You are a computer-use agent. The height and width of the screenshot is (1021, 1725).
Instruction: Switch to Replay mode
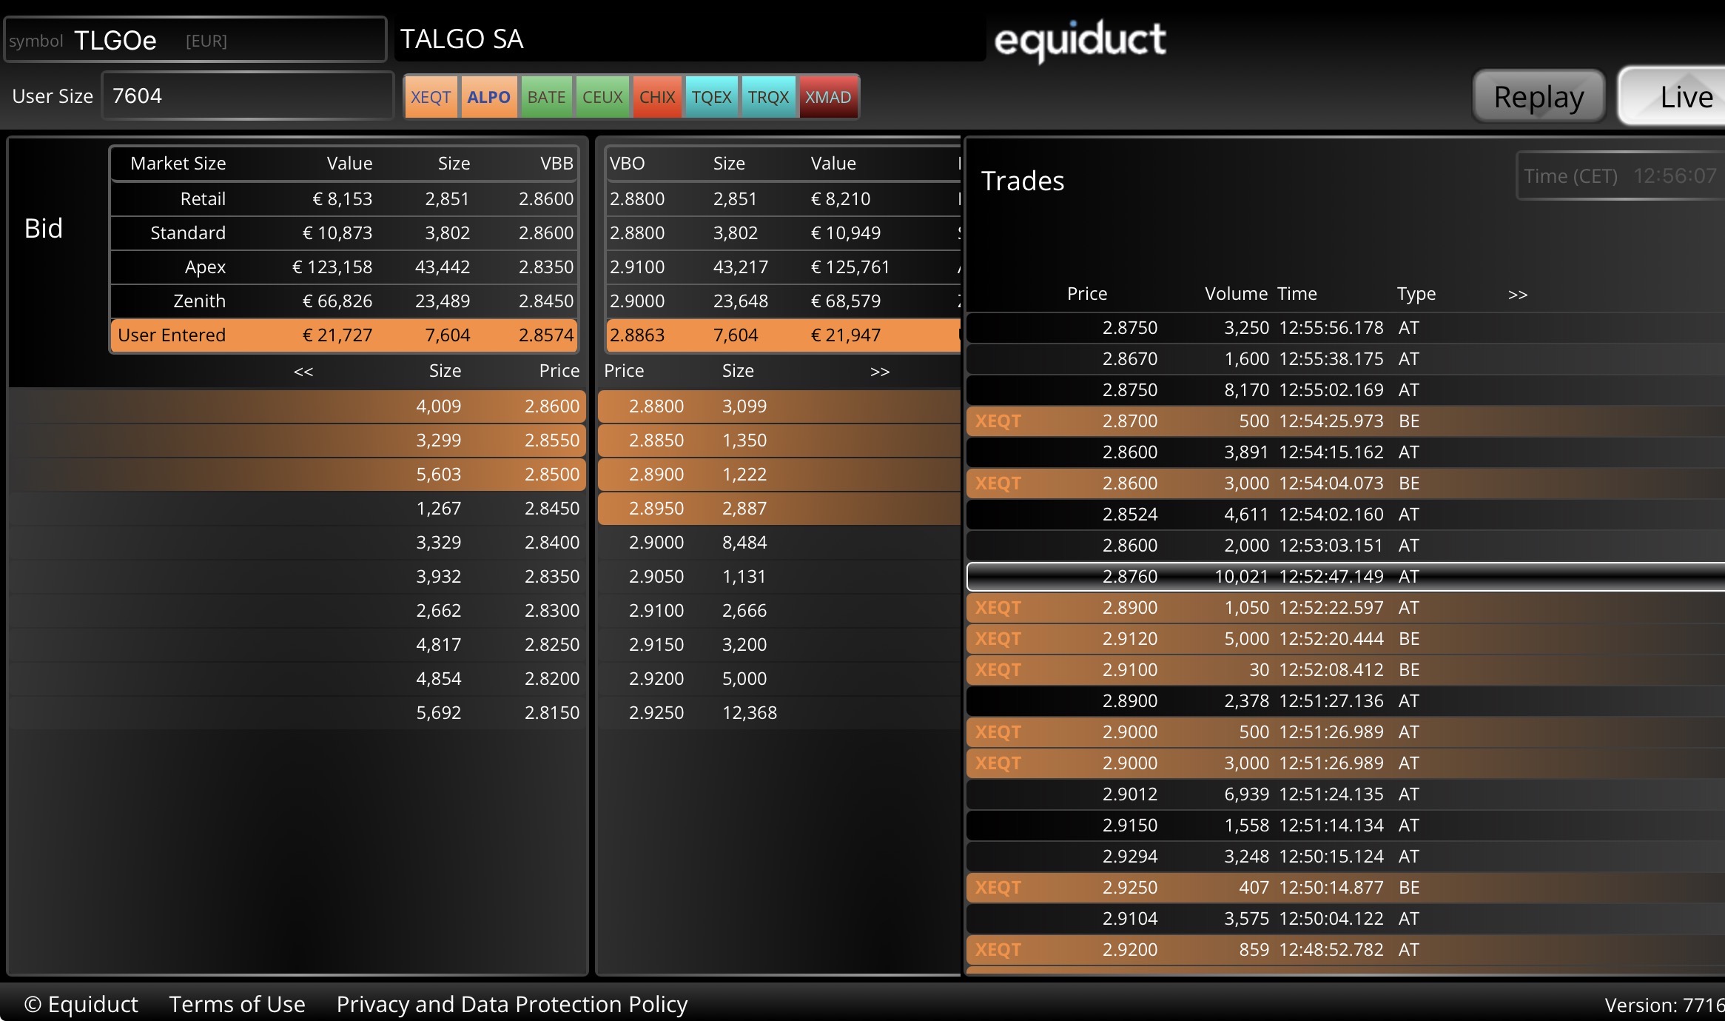(1538, 97)
